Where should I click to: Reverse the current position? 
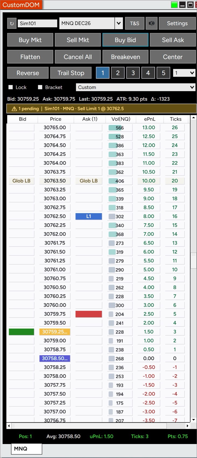click(x=28, y=73)
